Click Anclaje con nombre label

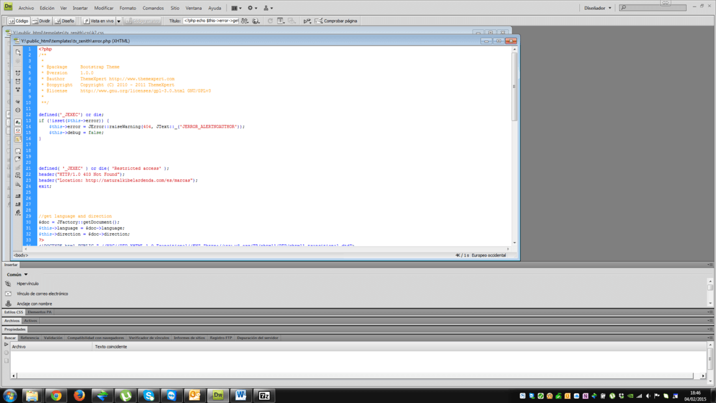tap(34, 304)
